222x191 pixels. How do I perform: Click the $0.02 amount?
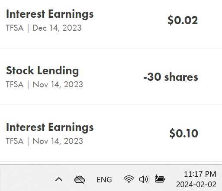pyautogui.click(x=183, y=20)
